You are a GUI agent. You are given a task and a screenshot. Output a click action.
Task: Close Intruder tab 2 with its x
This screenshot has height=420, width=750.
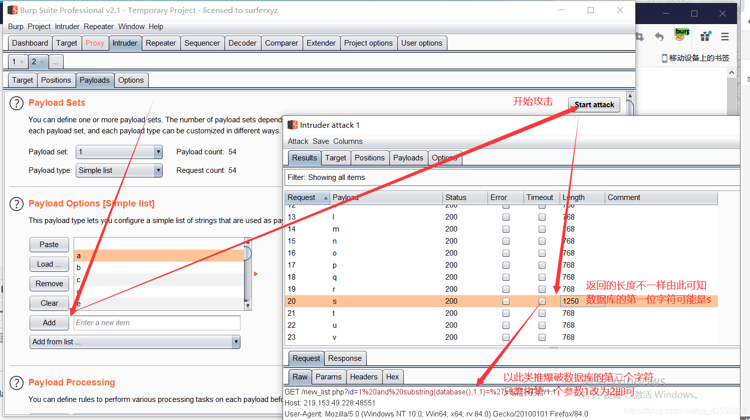pos(42,62)
